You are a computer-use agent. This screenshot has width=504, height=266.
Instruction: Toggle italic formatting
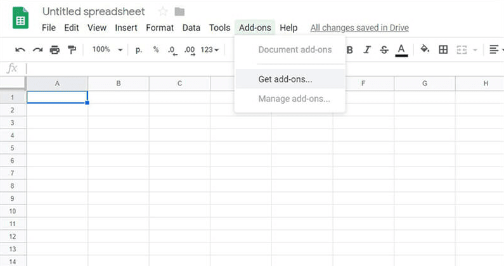(x=367, y=50)
